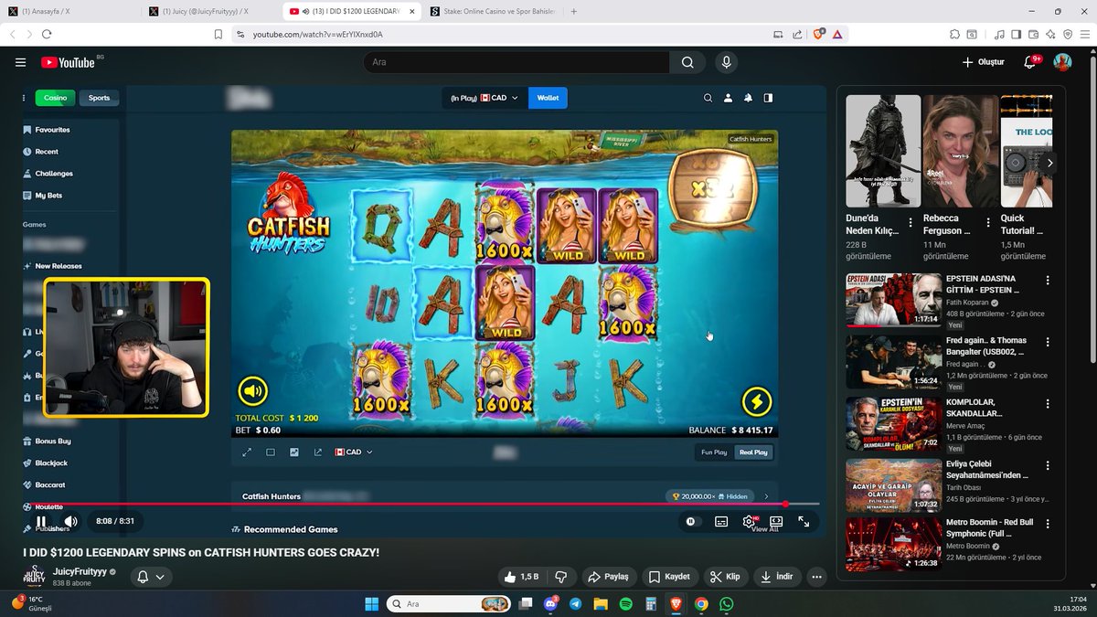This screenshot has width=1097, height=617.
Task: Go to the YouTube home logo
Action: click(69, 62)
